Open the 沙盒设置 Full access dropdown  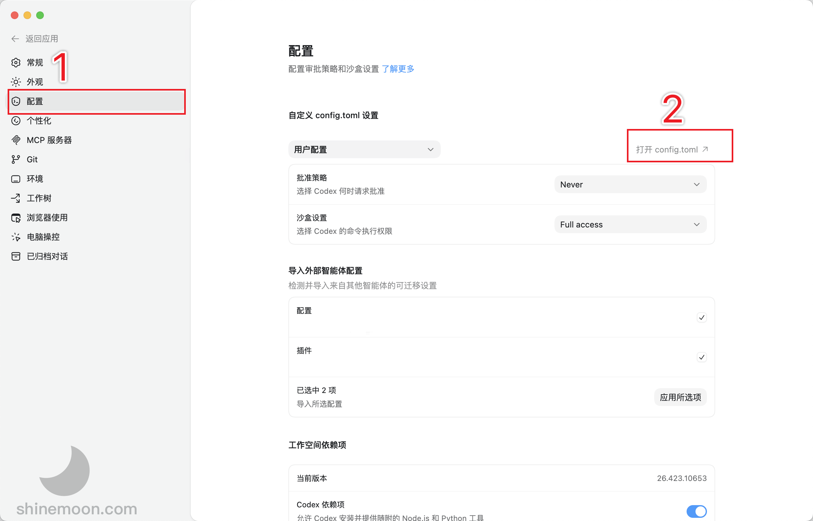point(630,224)
